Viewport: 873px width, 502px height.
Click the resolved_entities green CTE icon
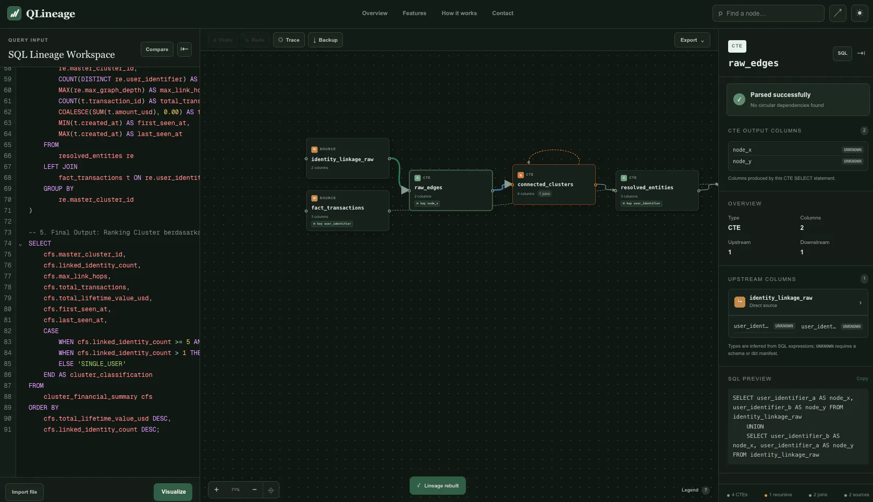click(624, 178)
